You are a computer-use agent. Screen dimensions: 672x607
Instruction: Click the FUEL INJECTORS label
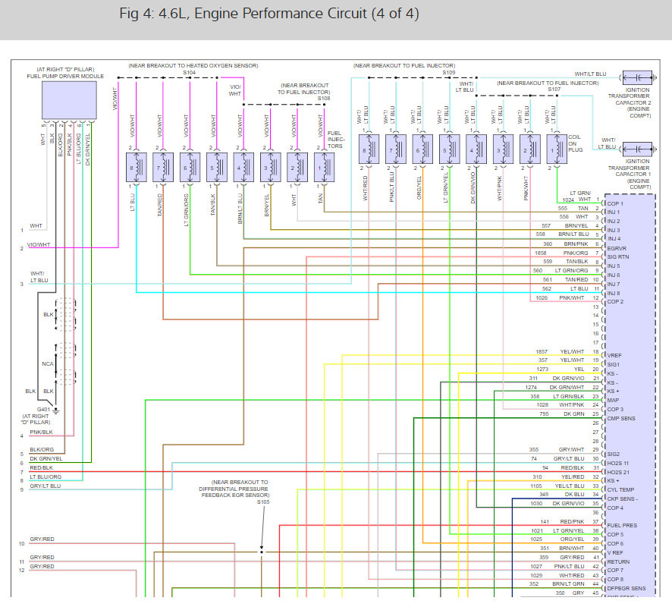click(336, 140)
